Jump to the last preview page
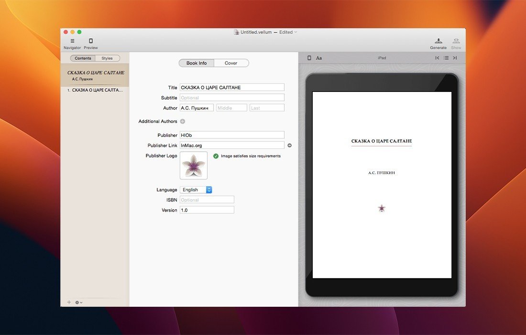The width and height of the screenshot is (526, 335). [455, 57]
